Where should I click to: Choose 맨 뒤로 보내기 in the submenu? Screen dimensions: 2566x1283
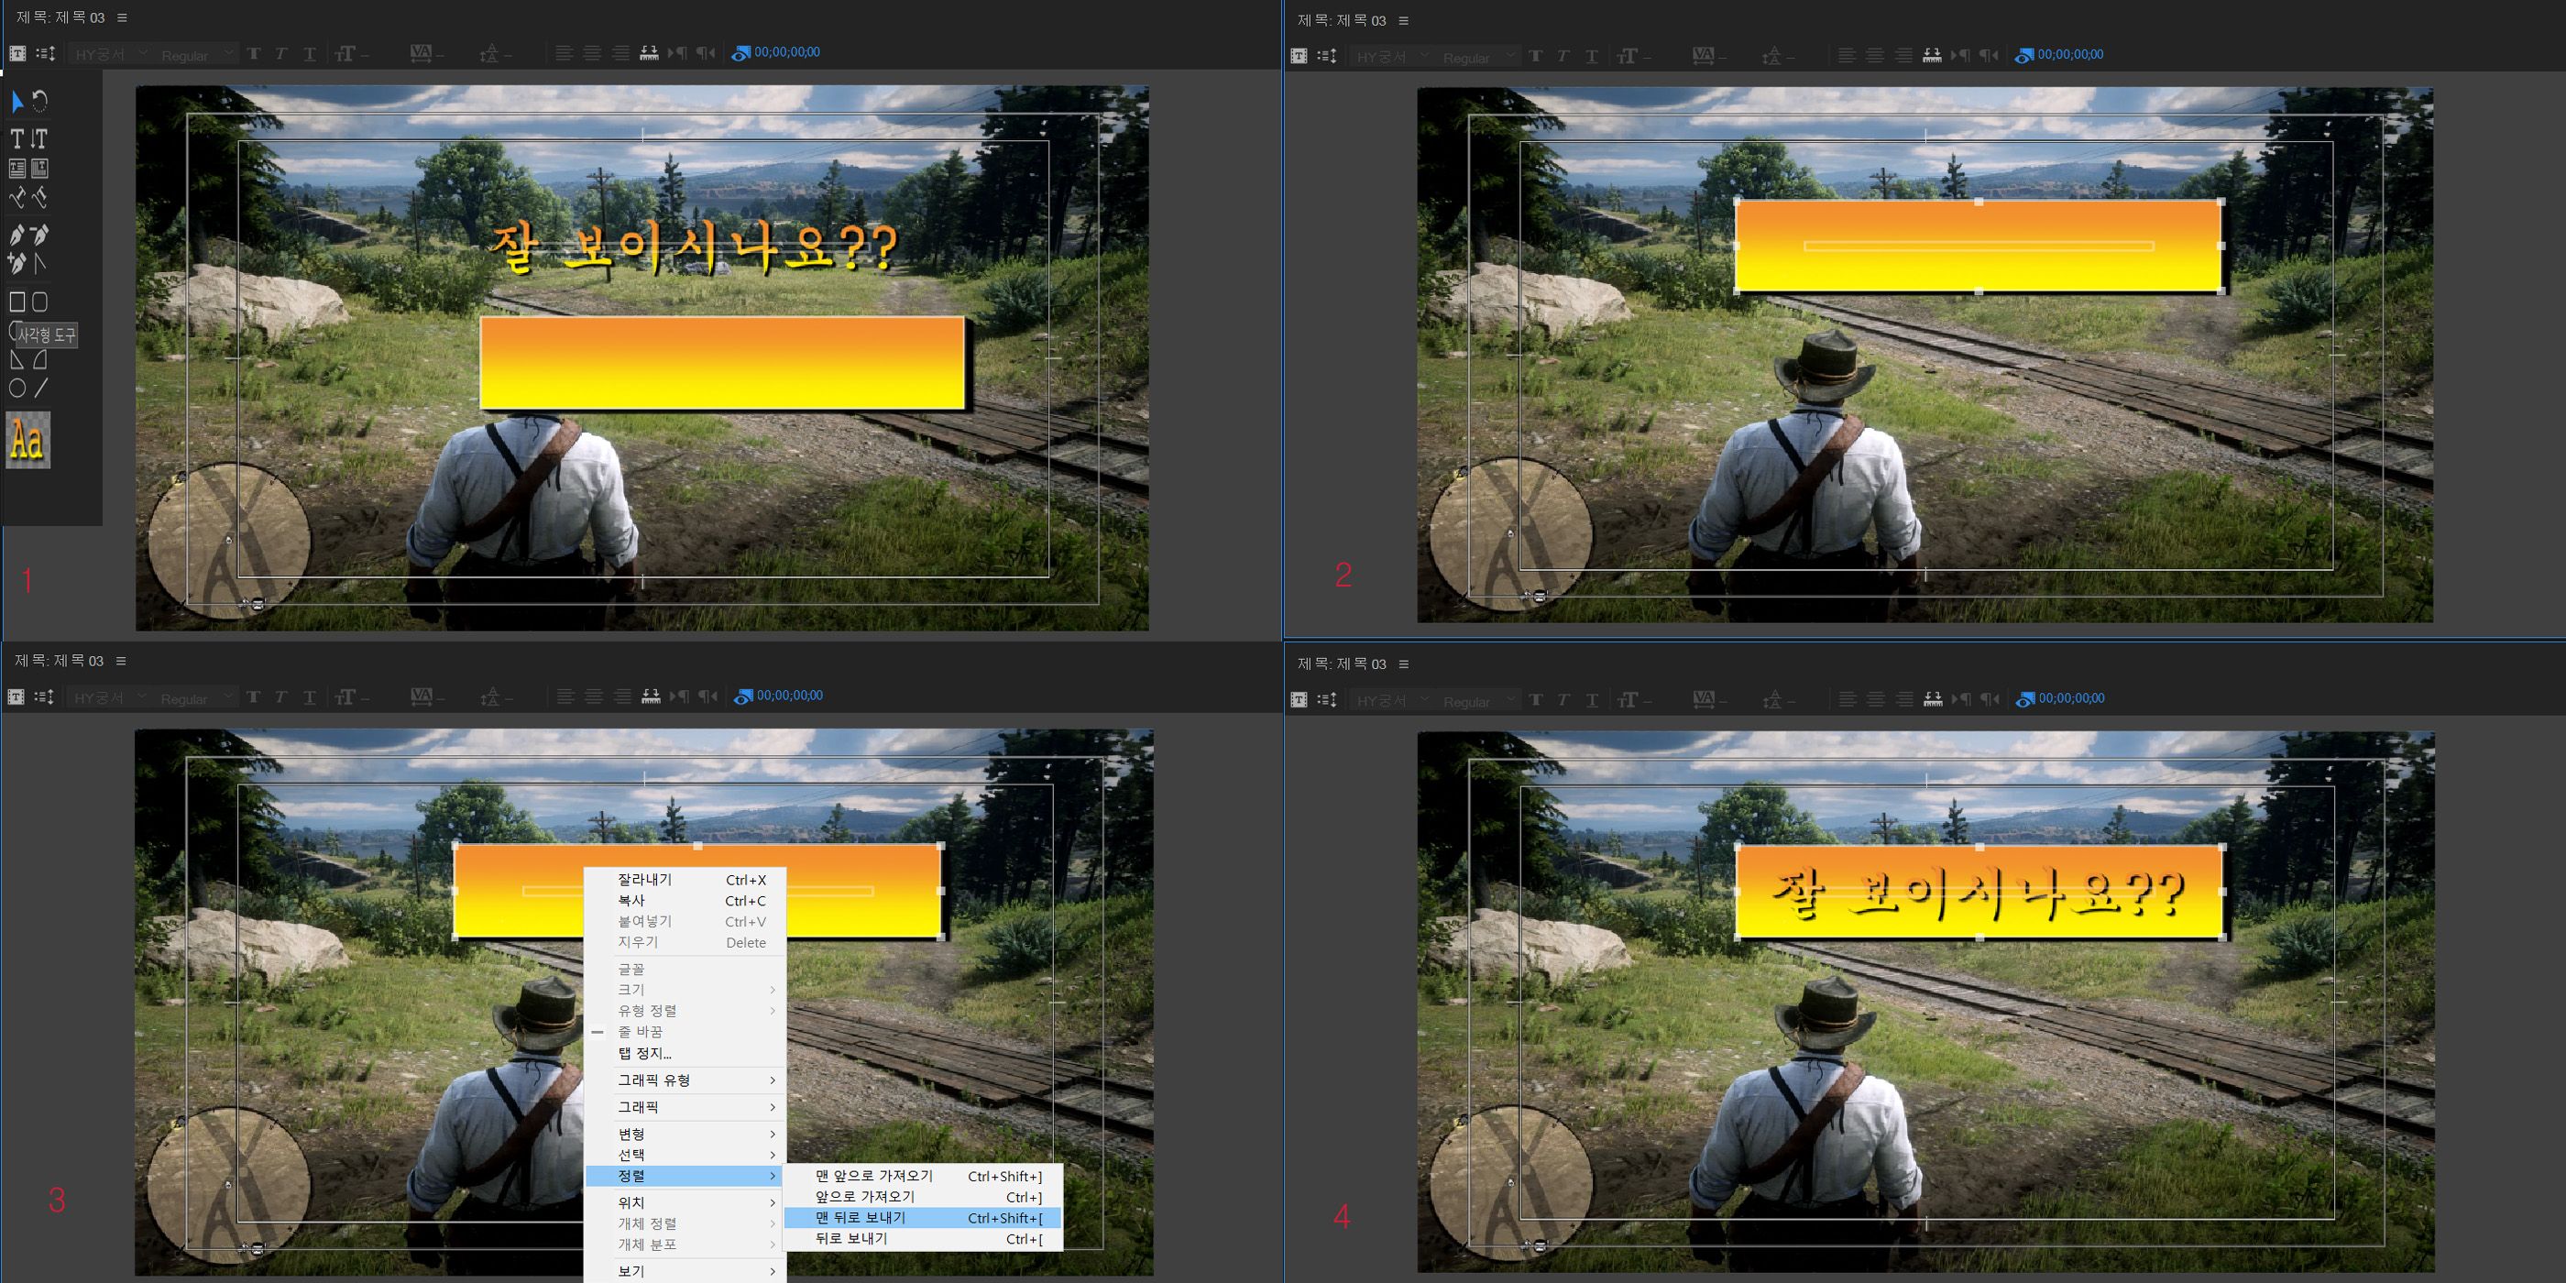pos(860,1217)
